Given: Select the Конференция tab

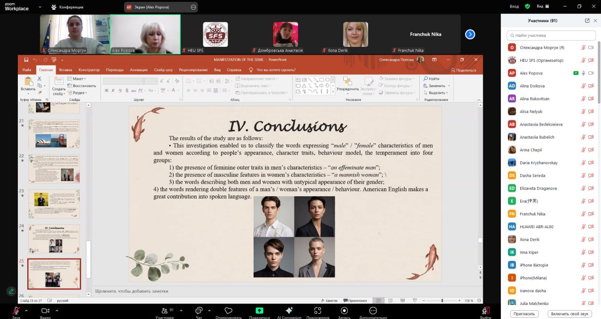Looking at the screenshot, I should coord(68,7).
